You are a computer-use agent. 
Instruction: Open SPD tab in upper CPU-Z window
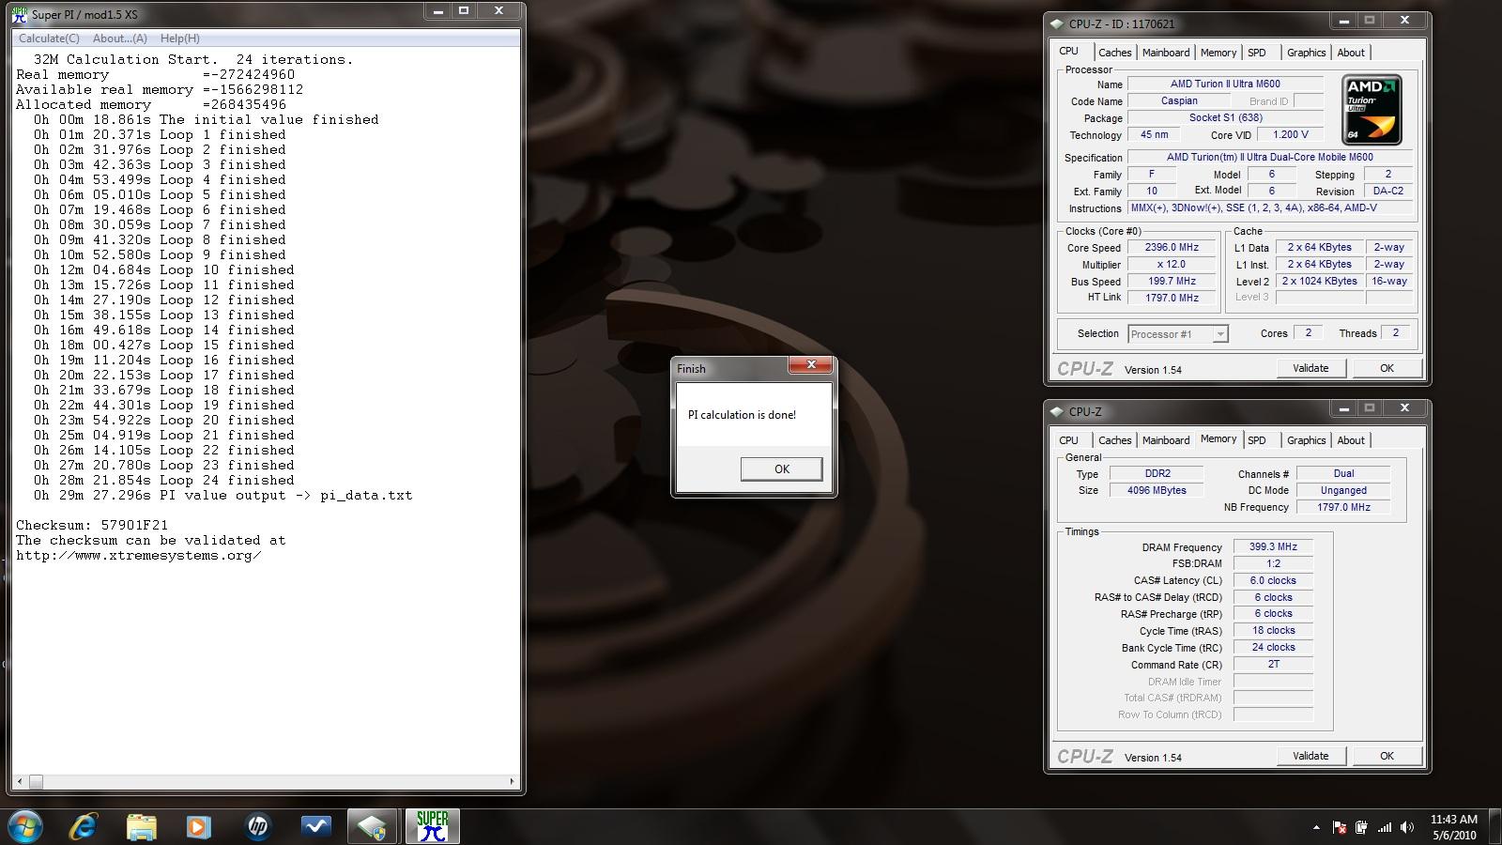1257,53
